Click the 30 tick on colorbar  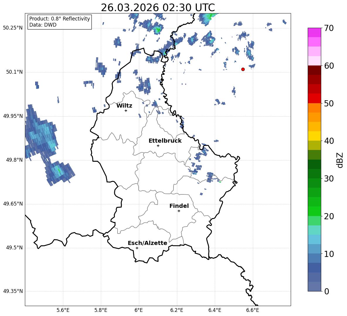tap(329, 179)
